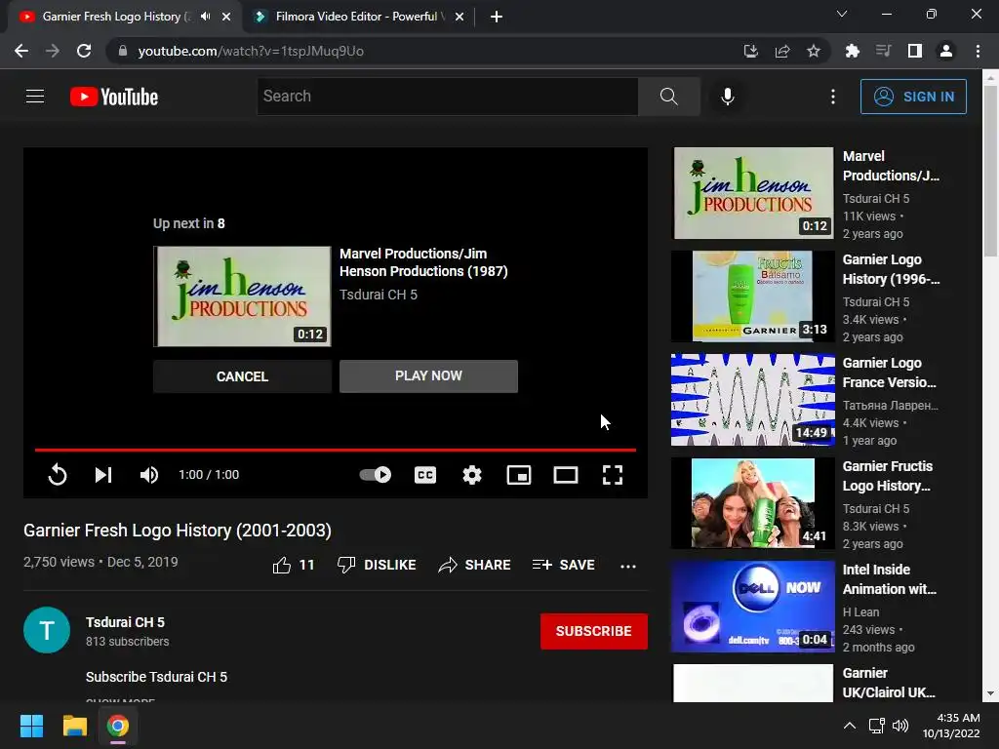Image resolution: width=999 pixels, height=749 pixels.
Task: Cancel the up next autoplay
Action: point(242,376)
